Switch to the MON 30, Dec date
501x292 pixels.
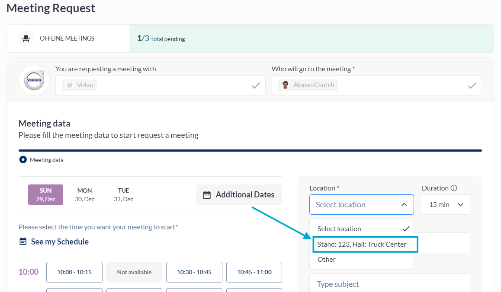(x=85, y=195)
